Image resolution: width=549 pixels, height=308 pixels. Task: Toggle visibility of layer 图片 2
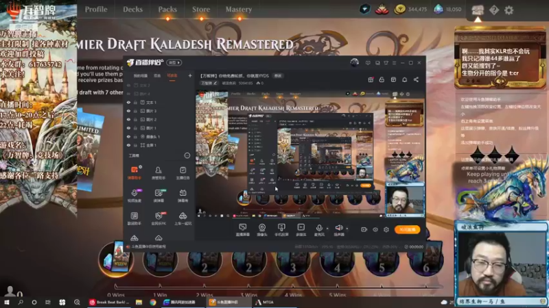pyautogui.click(x=128, y=119)
